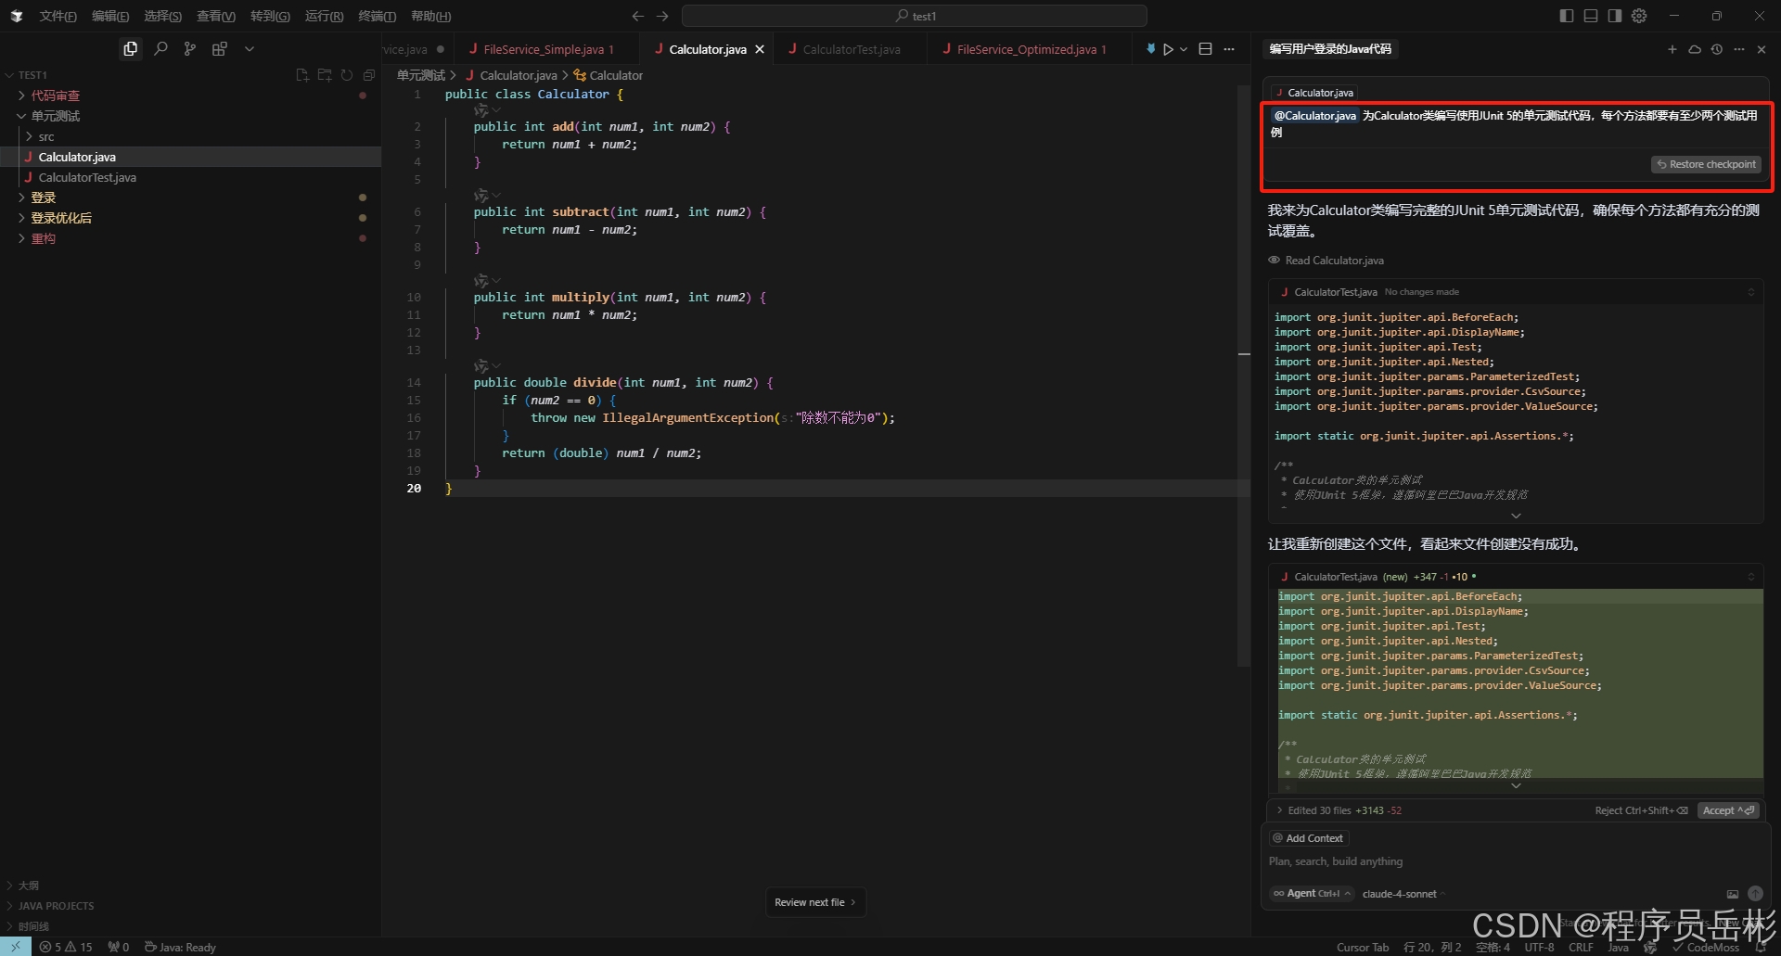Show chat history clock icon
Viewport: 1781px width, 956px height.
point(1717,49)
